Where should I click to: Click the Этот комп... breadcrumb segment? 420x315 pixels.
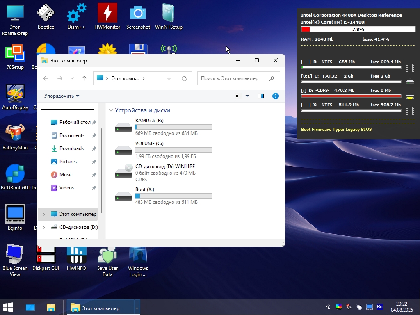tap(125, 78)
